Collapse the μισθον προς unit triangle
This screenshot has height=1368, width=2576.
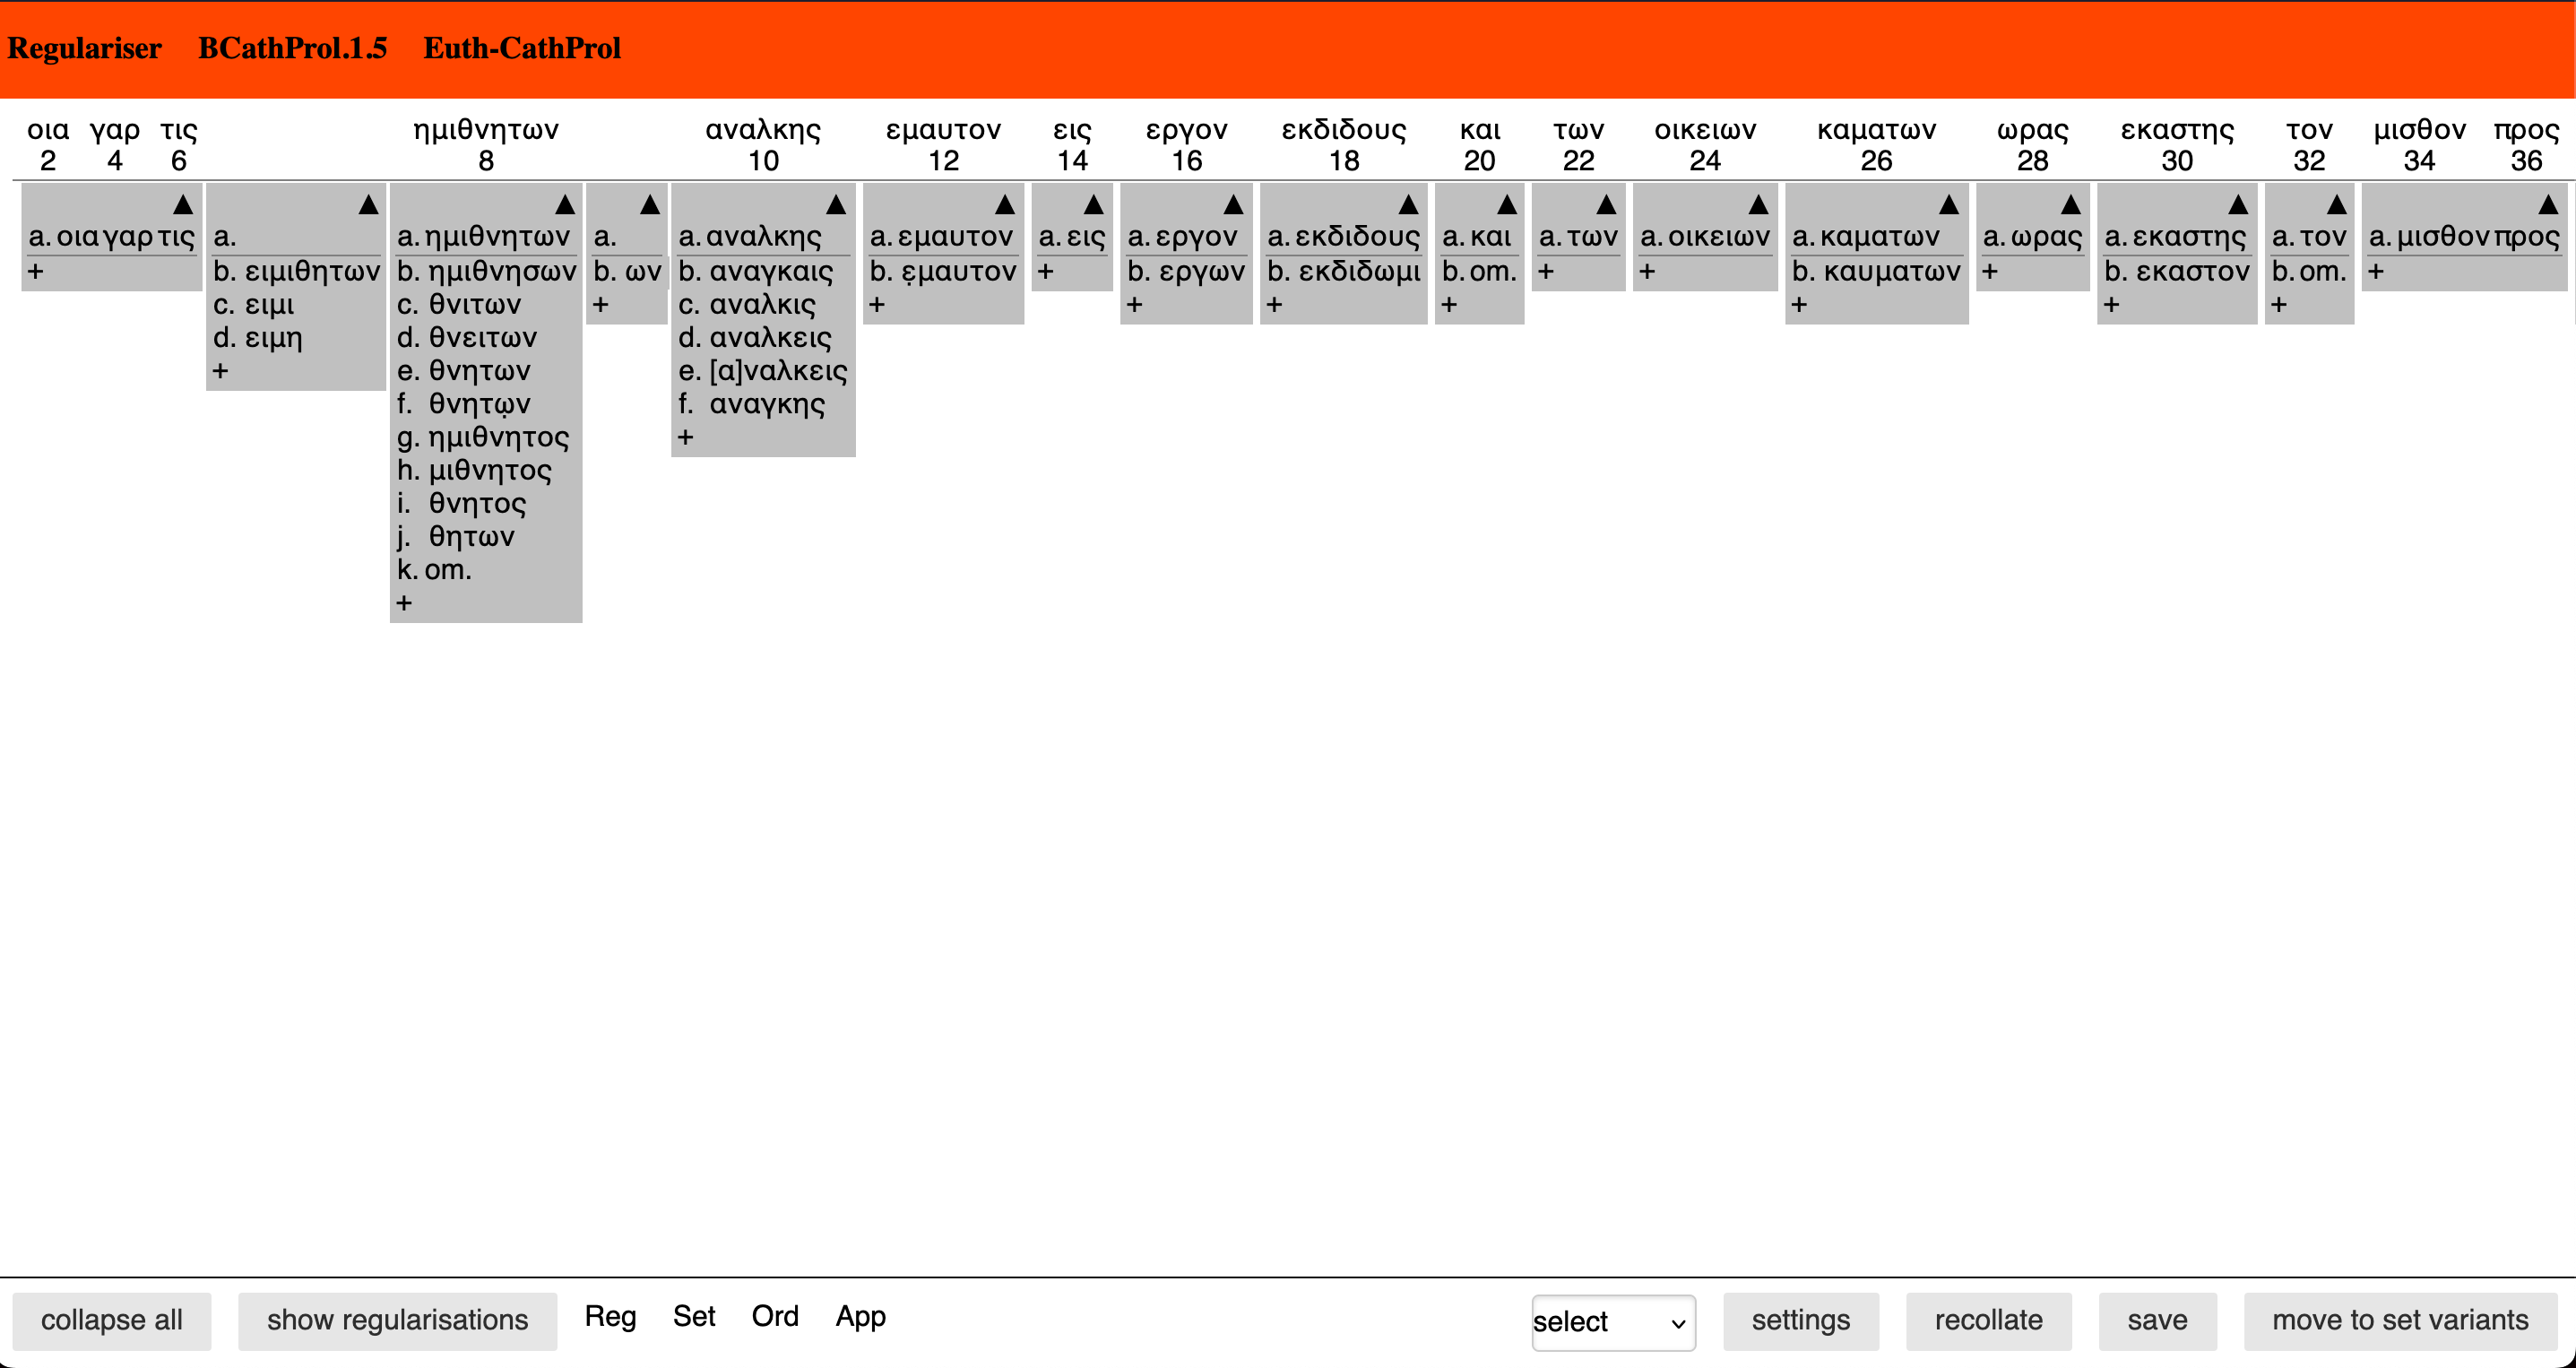point(2548,205)
